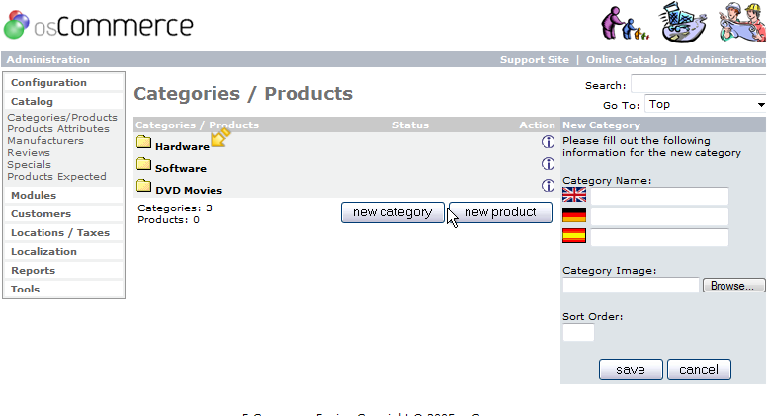Select the DVD Movies category name
The width and height of the screenshot is (767, 417).
tap(189, 190)
